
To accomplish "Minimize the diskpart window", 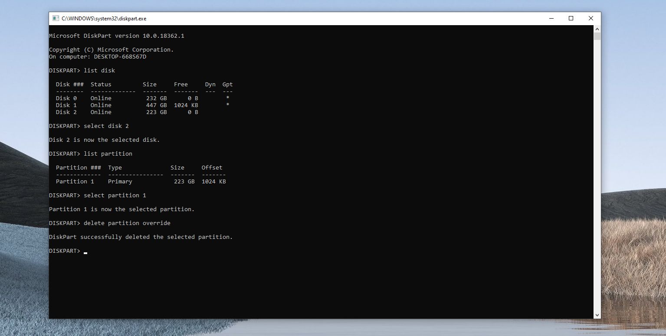I will click(551, 18).
